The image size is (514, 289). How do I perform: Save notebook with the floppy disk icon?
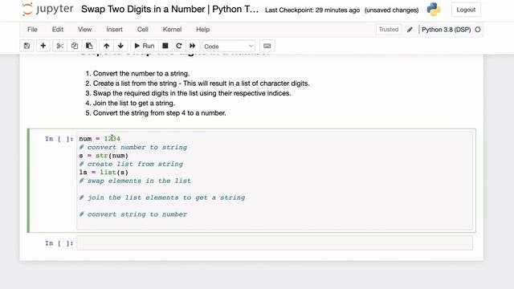coord(27,46)
